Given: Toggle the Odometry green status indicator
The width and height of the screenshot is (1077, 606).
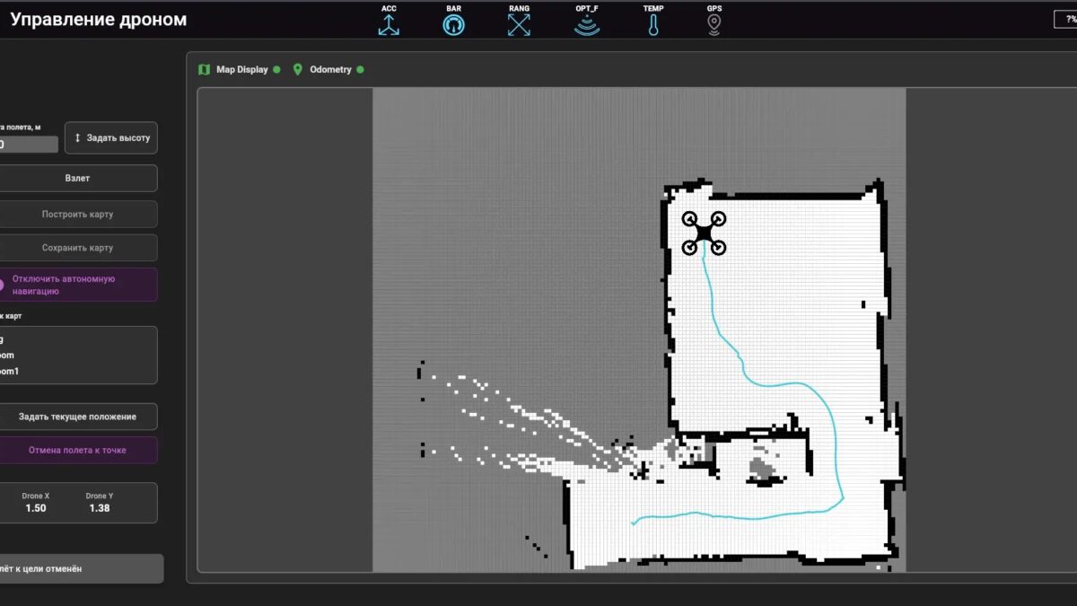Looking at the screenshot, I should tap(360, 69).
